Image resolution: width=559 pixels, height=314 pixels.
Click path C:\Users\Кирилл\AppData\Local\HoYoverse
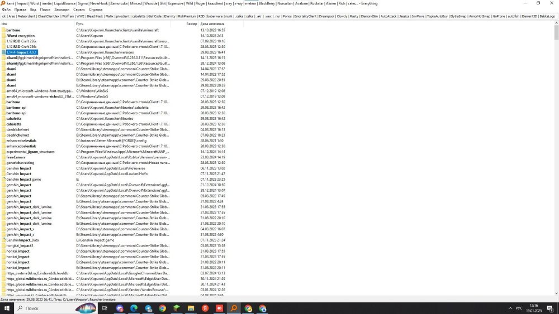point(111,168)
